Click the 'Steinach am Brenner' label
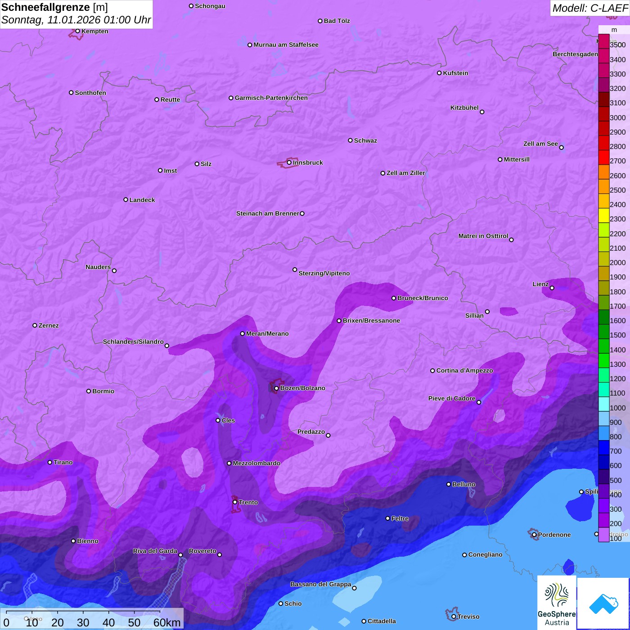This screenshot has width=630, height=630. (x=267, y=213)
